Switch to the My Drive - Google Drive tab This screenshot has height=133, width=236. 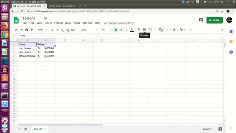point(64,6)
